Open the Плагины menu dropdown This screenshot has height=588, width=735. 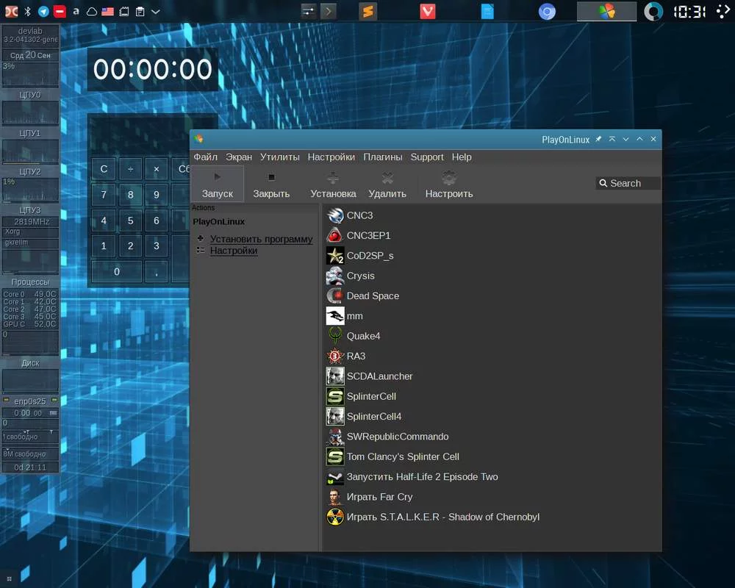tap(382, 157)
